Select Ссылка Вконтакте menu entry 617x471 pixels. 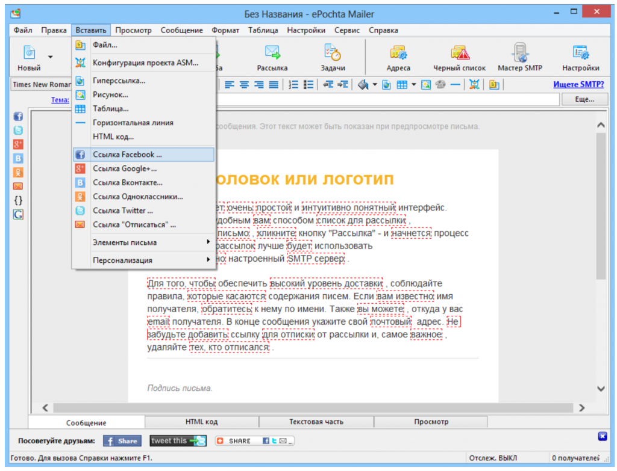[x=128, y=182]
